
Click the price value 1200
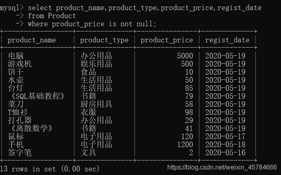(x=185, y=145)
